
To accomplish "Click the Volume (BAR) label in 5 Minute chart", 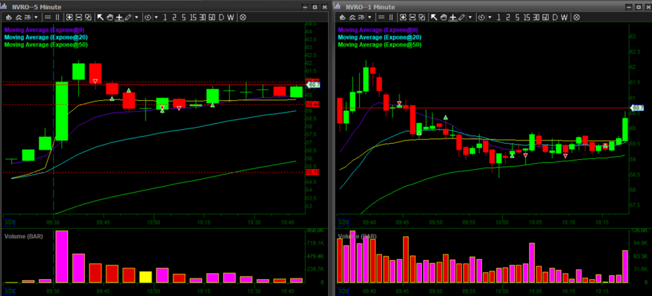I will point(23,235).
